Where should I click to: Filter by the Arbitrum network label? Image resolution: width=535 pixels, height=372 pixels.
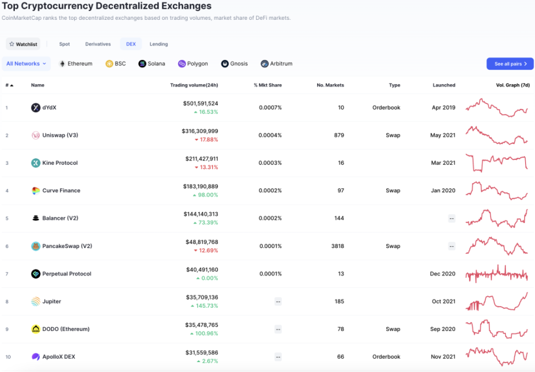(x=281, y=64)
